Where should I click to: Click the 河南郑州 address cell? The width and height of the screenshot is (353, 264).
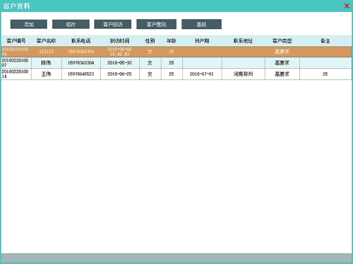pos(243,74)
